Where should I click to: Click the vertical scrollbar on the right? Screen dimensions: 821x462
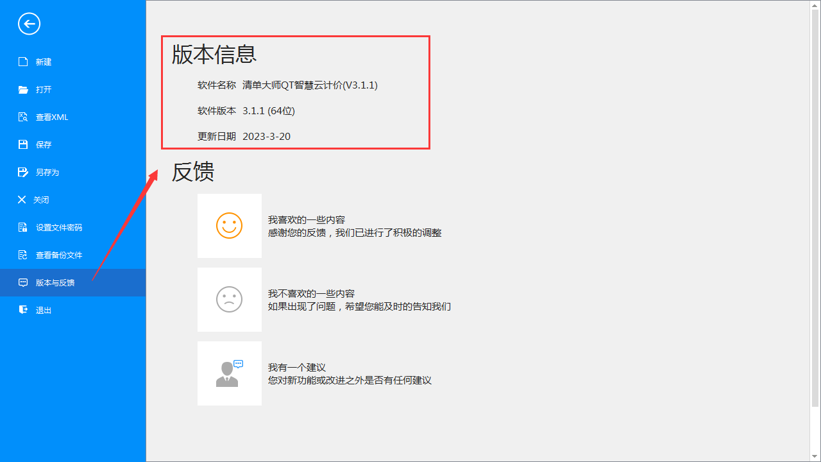(815, 209)
